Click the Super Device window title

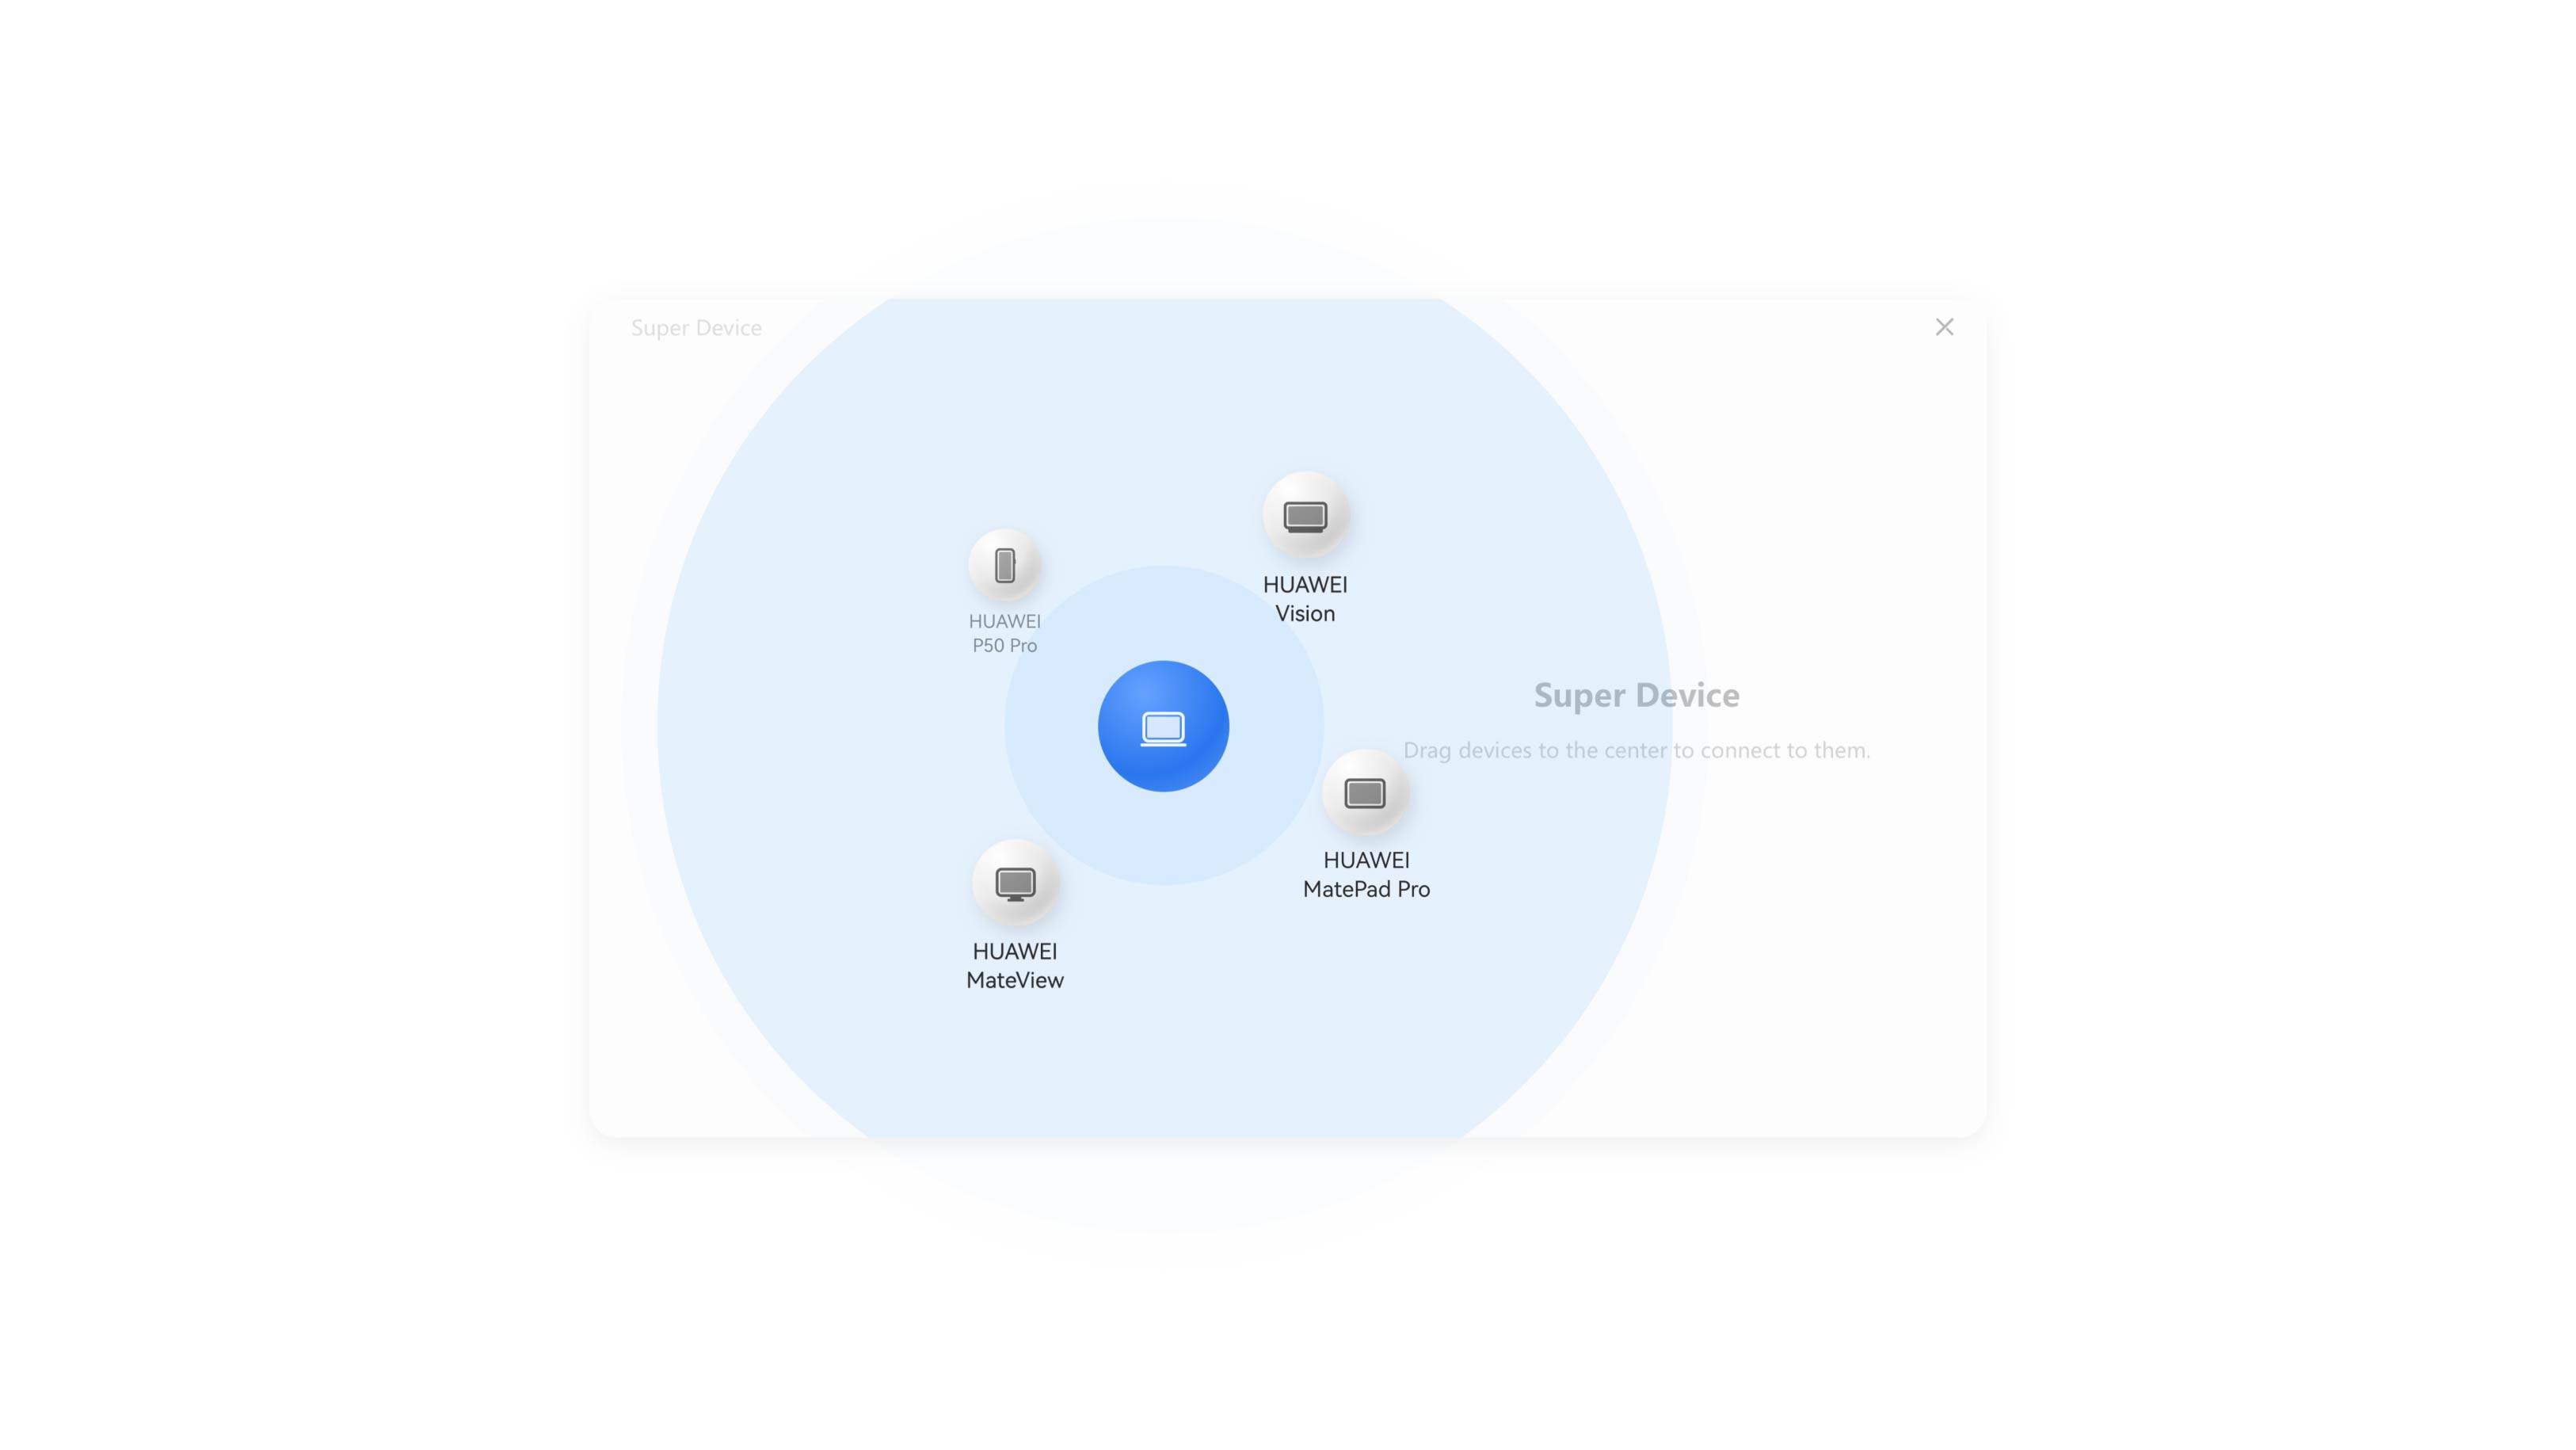click(696, 328)
